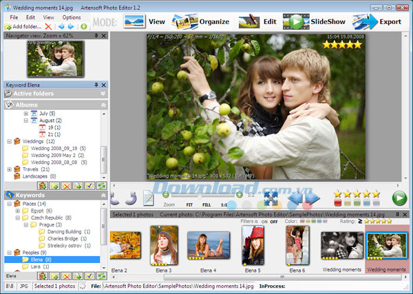Expand the Travels album tree node
413x294 pixels.
pyautogui.click(x=9, y=169)
